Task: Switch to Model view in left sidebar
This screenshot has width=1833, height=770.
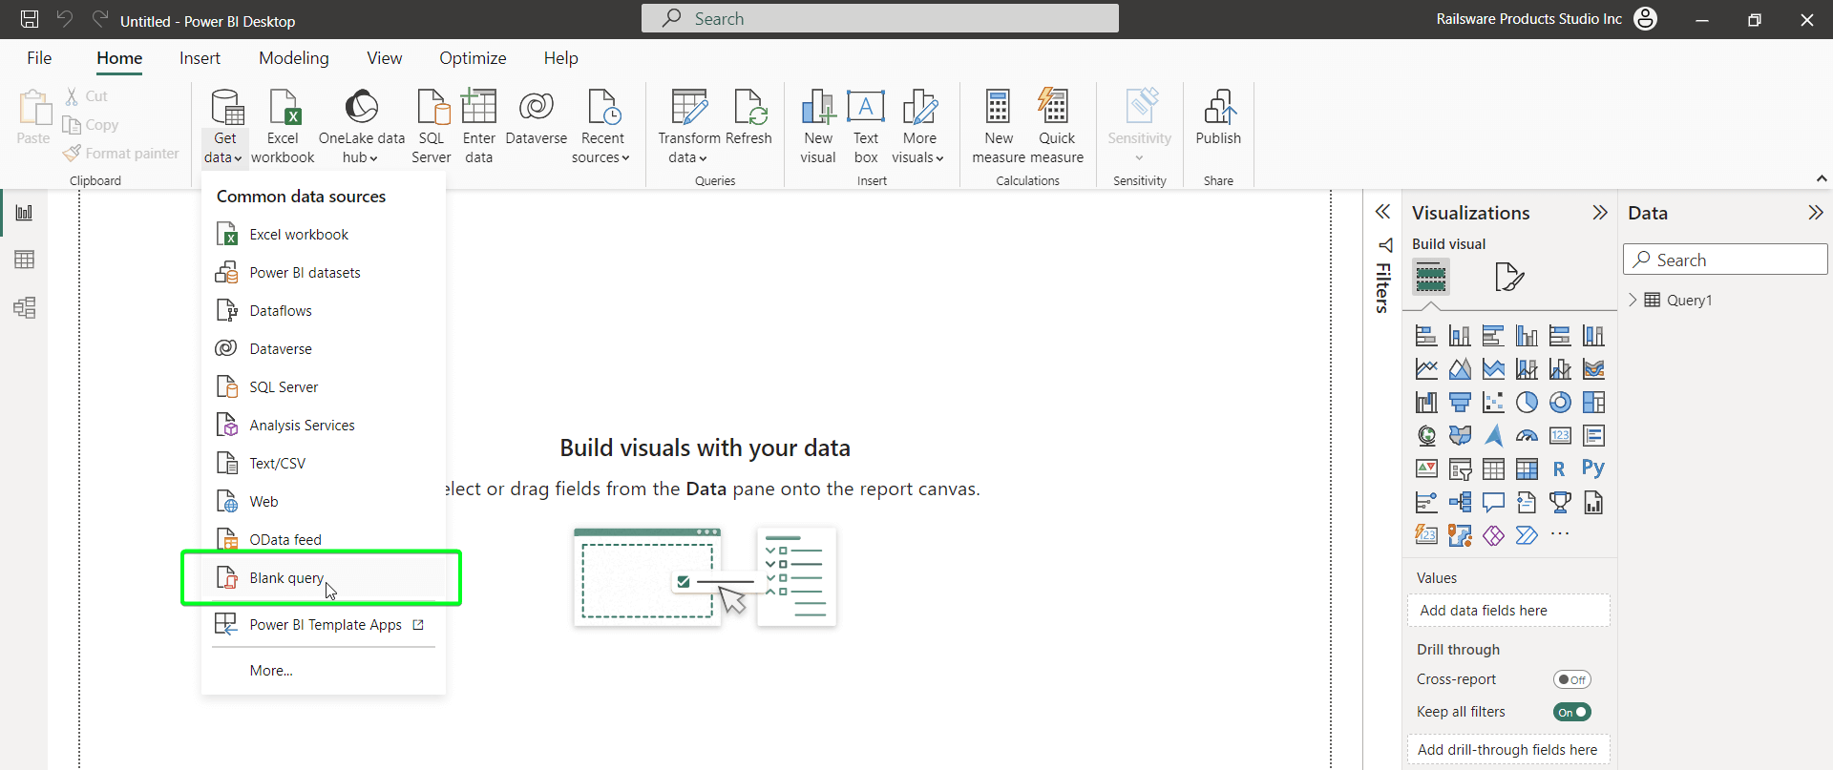Action: pyautogui.click(x=24, y=307)
